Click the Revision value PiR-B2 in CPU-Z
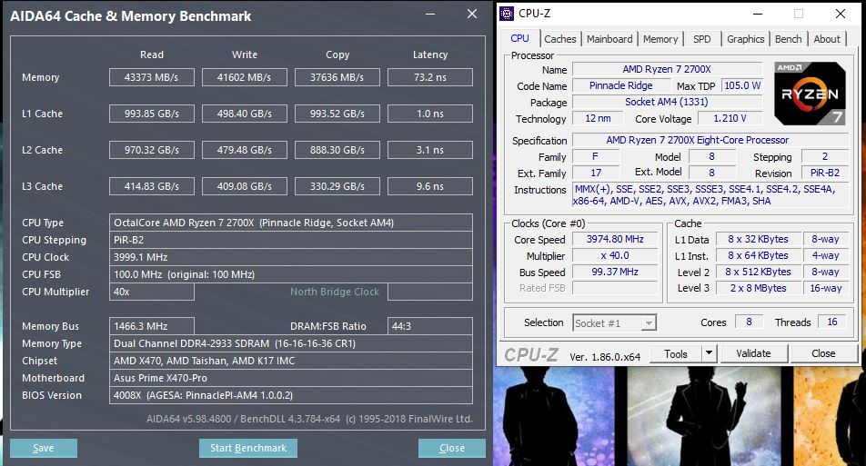 tap(824, 173)
